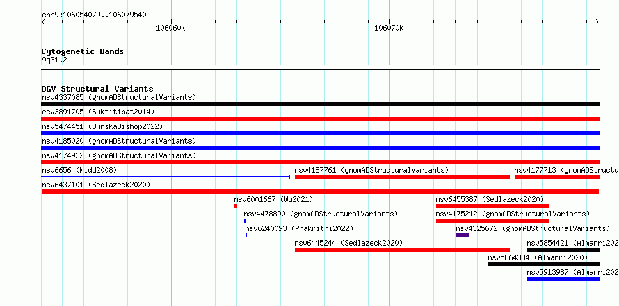Click the black bar of nsv5864384
619x306 pixels.
click(x=544, y=264)
